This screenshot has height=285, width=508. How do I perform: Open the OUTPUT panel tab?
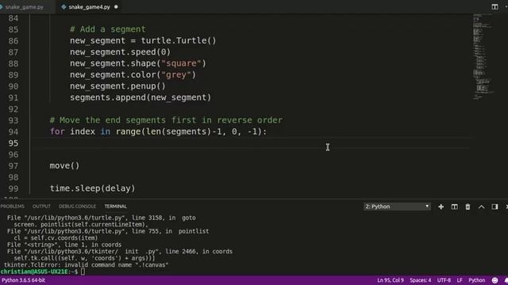coord(41,206)
